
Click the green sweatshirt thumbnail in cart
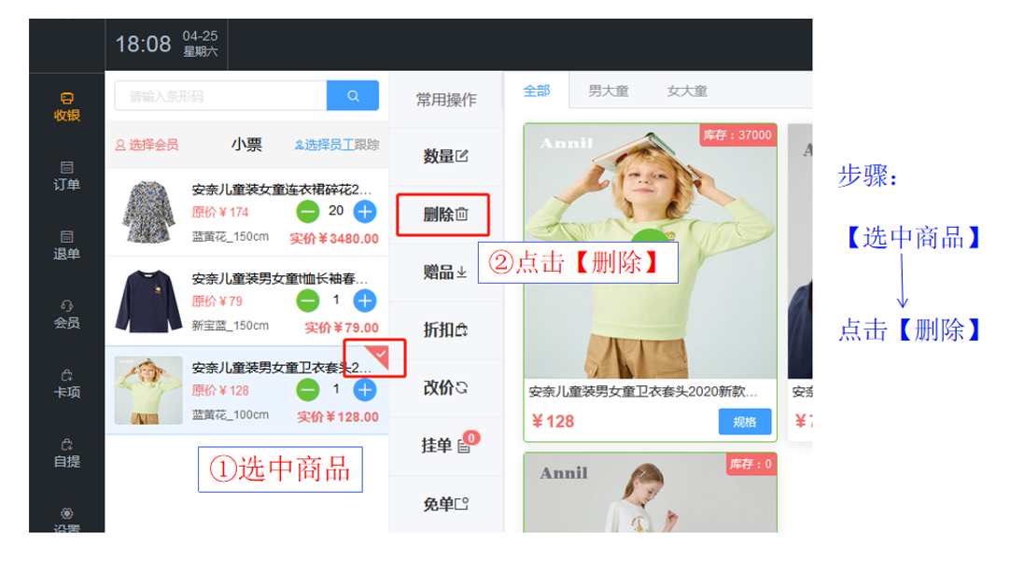(x=148, y=390)
